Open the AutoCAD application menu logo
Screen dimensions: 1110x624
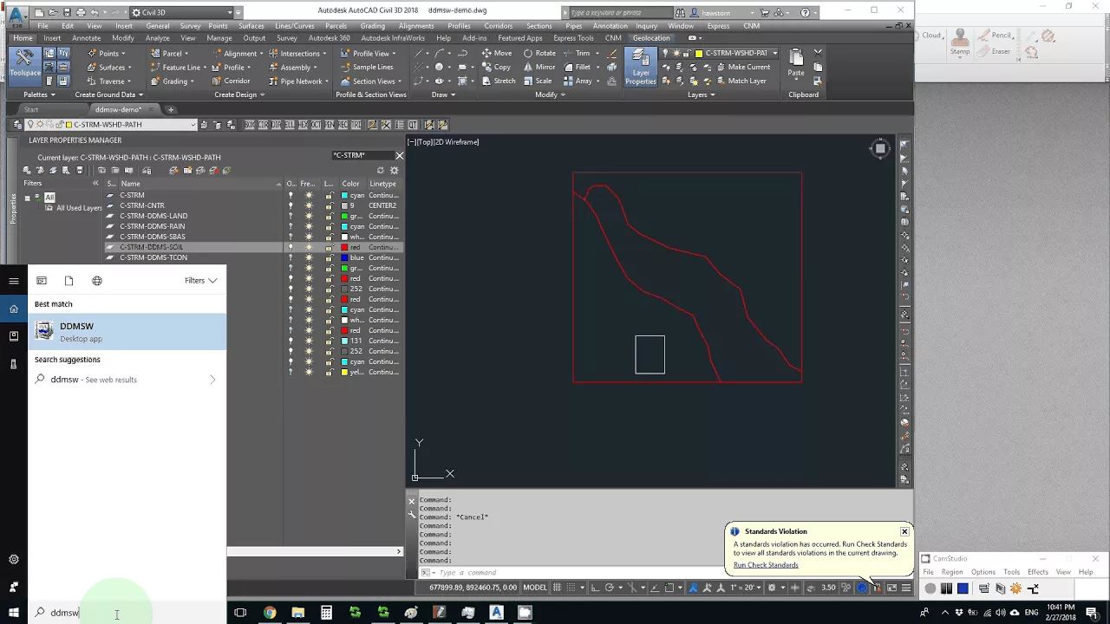click(x=15, y=16)
